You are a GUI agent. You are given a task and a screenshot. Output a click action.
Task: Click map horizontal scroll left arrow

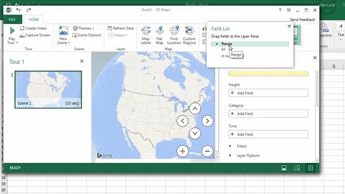point(93,161)
